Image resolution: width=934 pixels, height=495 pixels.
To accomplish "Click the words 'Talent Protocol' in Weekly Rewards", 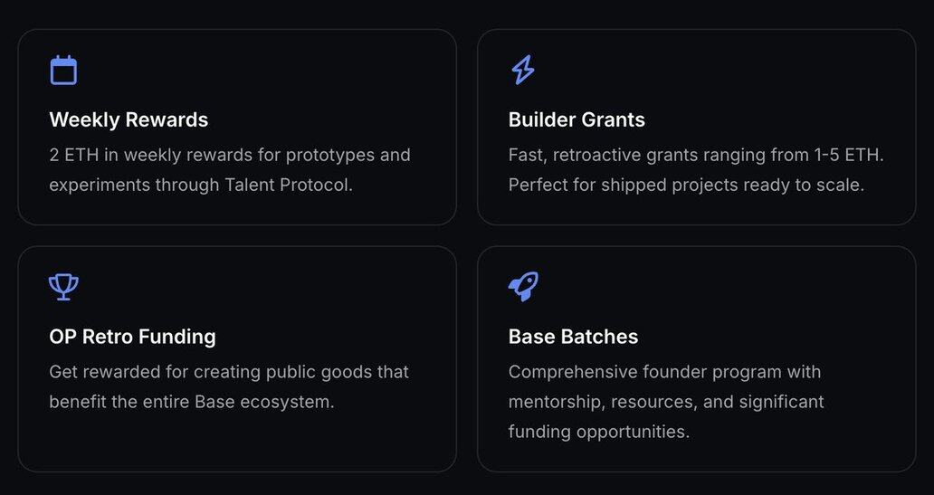I will tap(289, 185).
